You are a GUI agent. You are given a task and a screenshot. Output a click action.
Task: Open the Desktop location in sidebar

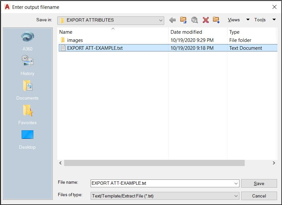click(x=27, y=140)
